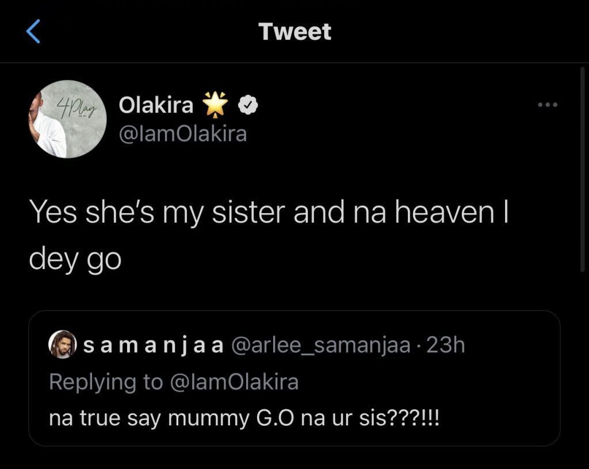Select the text "Yes she's my sister"
This screenshot has width=589, height=469.
click(158, 214)
